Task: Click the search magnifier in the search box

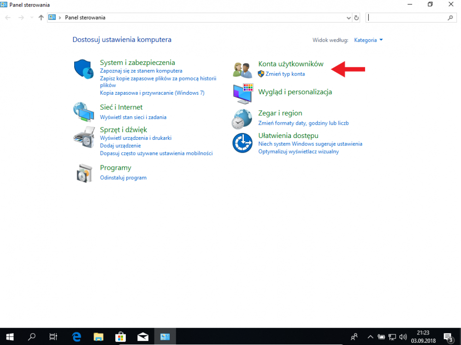Action: (x=450, y=17)
